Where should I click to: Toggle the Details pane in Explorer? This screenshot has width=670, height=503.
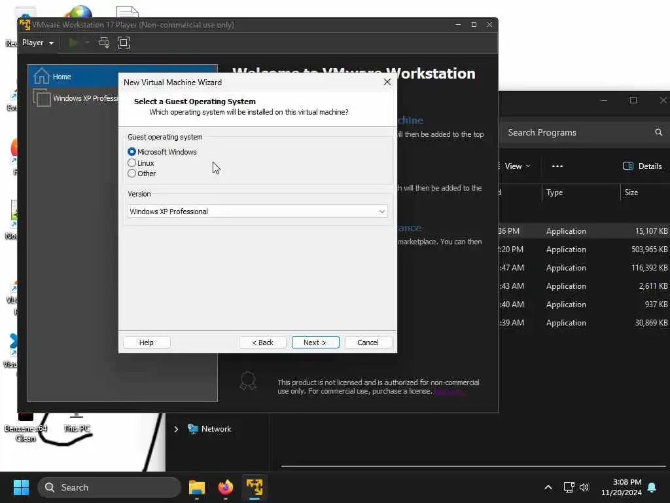click(x=643, y=166)
